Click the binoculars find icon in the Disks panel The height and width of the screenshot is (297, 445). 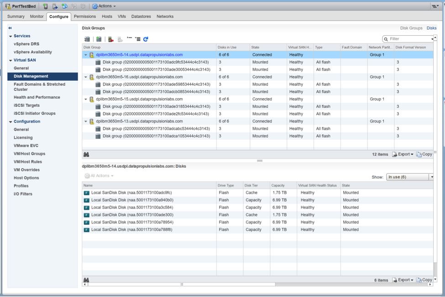coord(87,279)
